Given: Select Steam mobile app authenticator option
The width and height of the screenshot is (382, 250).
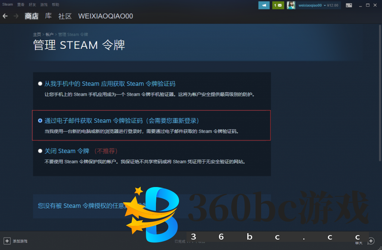Looking at the screenshot, I should 40,84.
